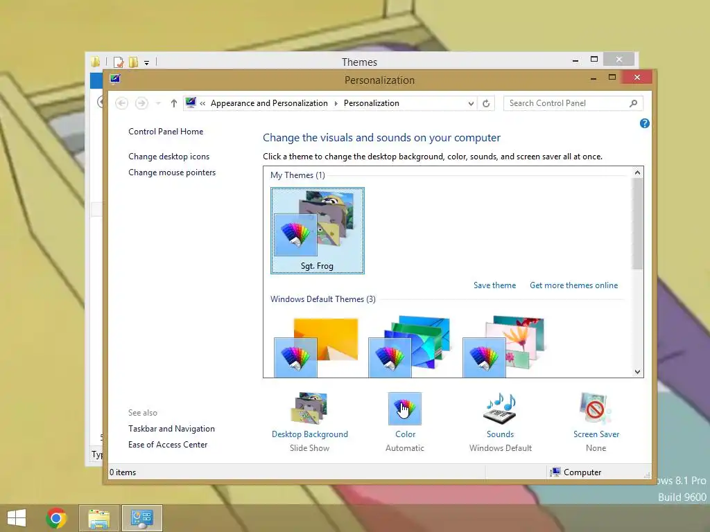Click the search magnifier icon
Viewport: 710px width, 532px height.
(x=634, y=103)
